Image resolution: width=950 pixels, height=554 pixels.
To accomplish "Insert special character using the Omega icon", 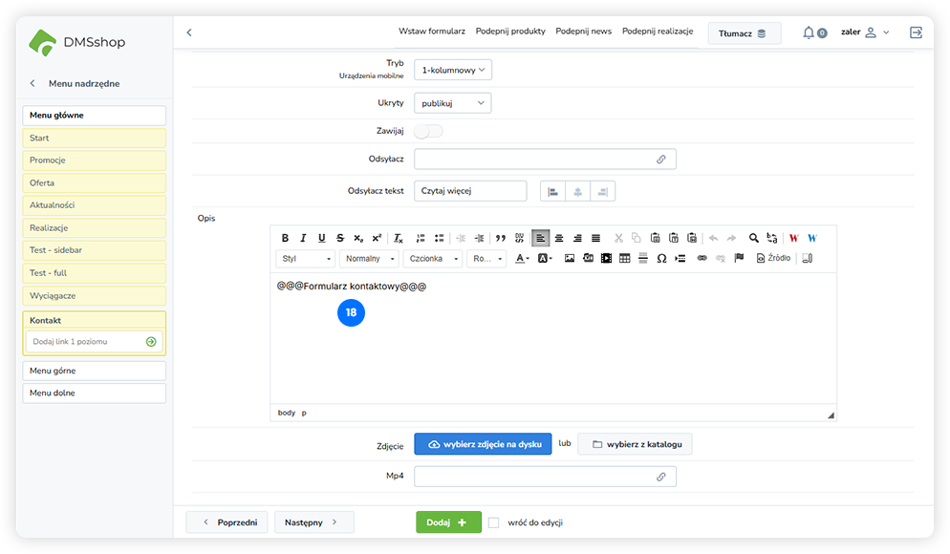I will click(x=661, y=259).
